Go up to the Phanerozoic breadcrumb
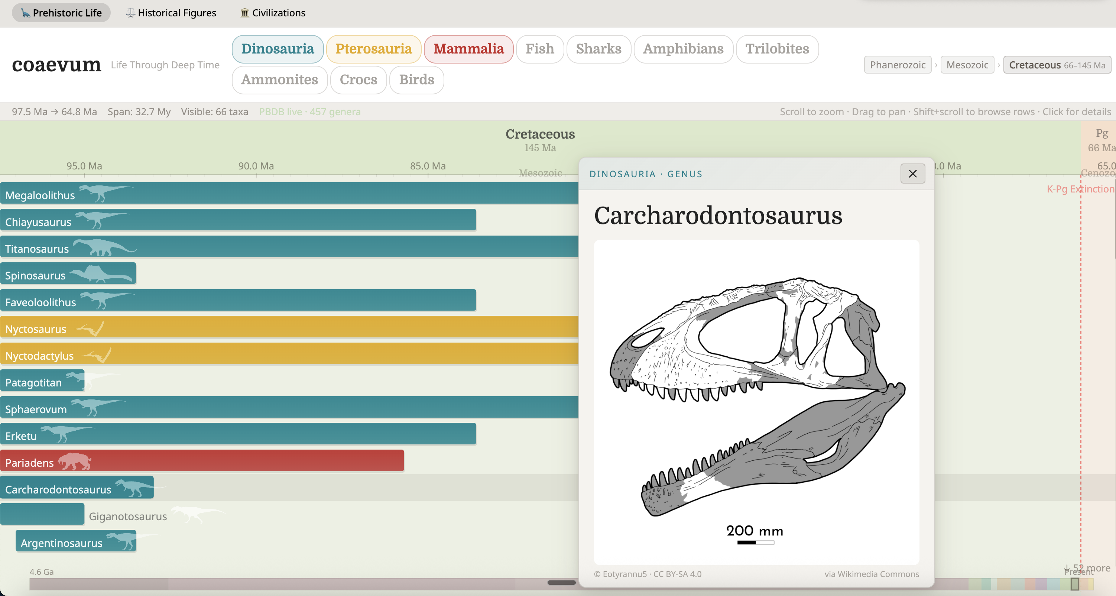Screen dimensions: 1116x596 tap(897, 65)
